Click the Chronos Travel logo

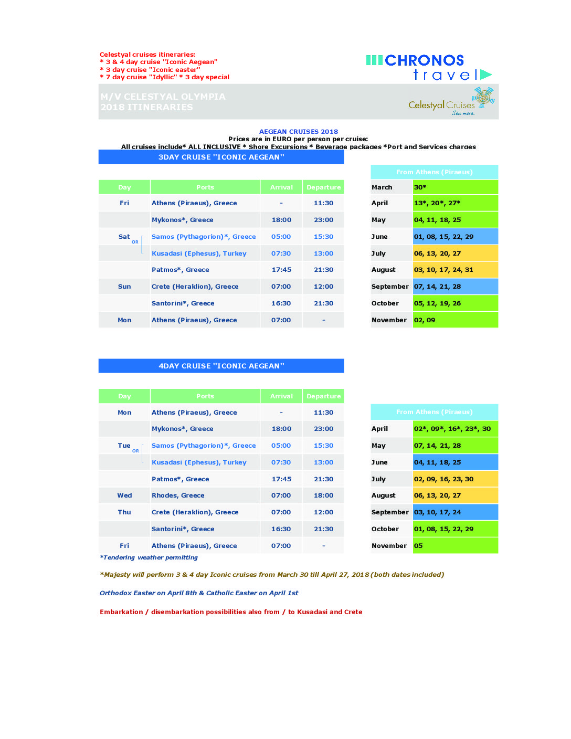[x=429, y=67]
